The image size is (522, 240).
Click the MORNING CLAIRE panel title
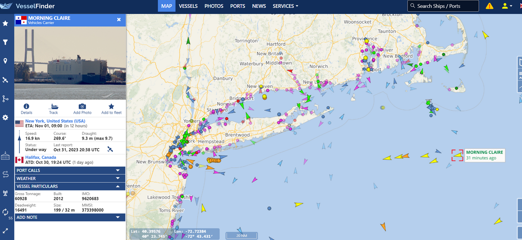[49, 18]
